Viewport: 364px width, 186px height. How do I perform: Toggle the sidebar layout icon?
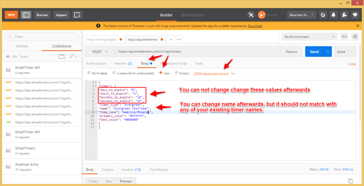click(x=26, y=15)
